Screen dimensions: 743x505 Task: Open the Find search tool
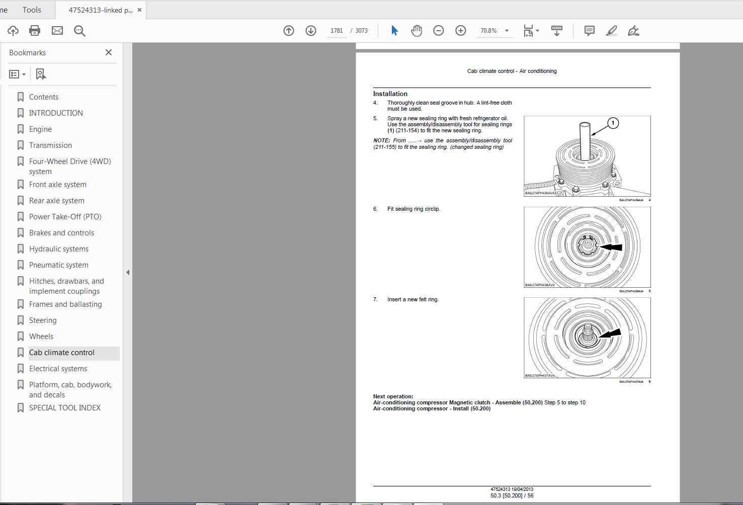click(79, 30)
